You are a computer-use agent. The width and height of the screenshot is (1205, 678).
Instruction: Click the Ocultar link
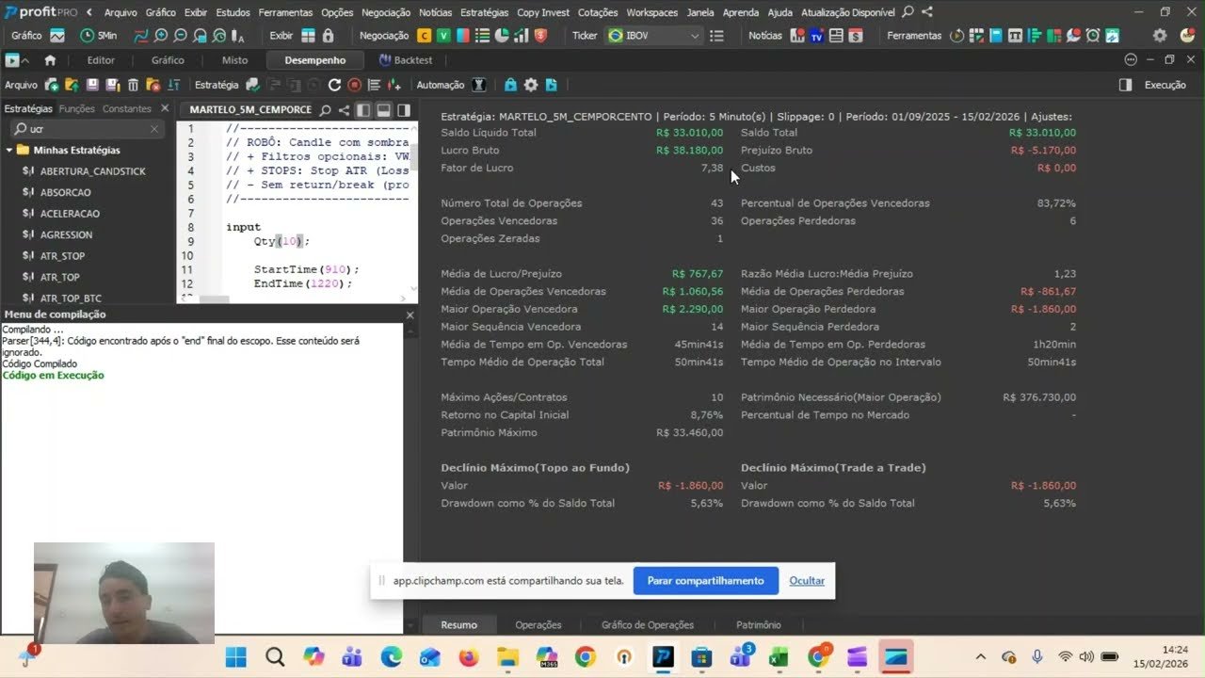pyautogui.click(x=807, y=580)
